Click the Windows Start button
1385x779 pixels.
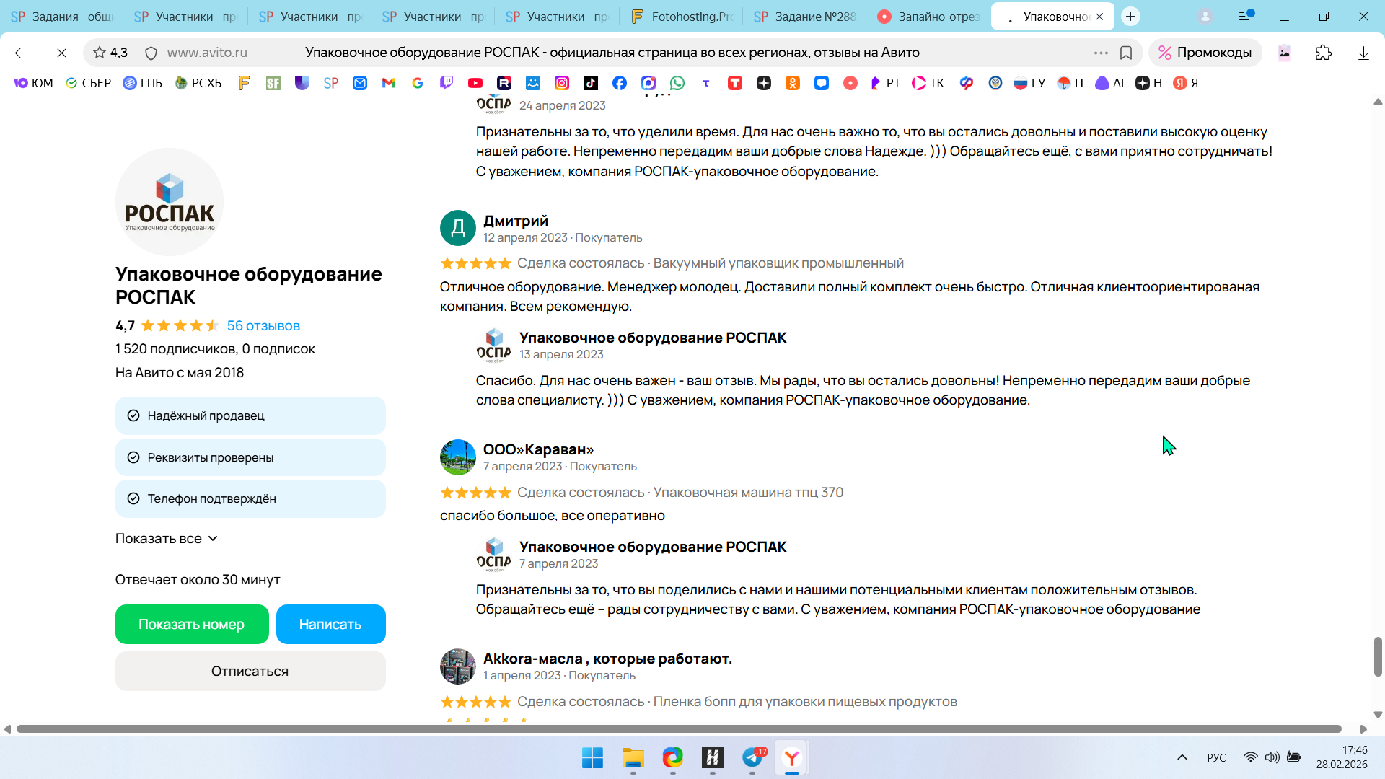pos(592,757)
